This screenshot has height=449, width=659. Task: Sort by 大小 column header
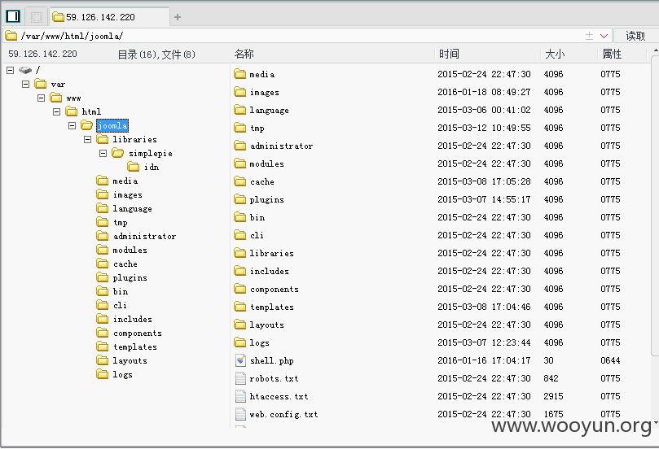tap(555, 54)
